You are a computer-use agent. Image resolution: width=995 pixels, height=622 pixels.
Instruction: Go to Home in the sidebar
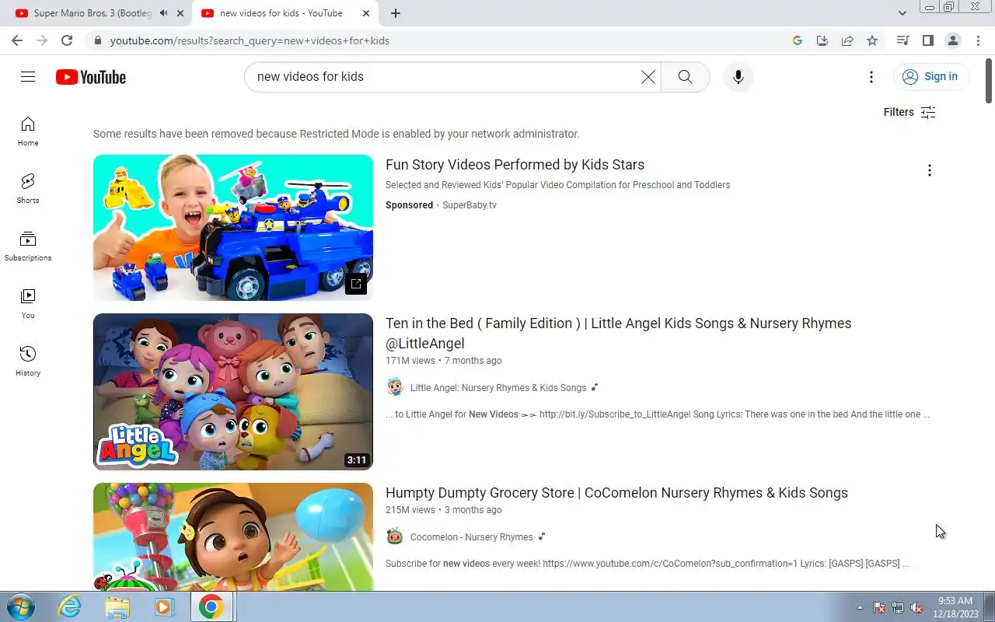(28, 131)
